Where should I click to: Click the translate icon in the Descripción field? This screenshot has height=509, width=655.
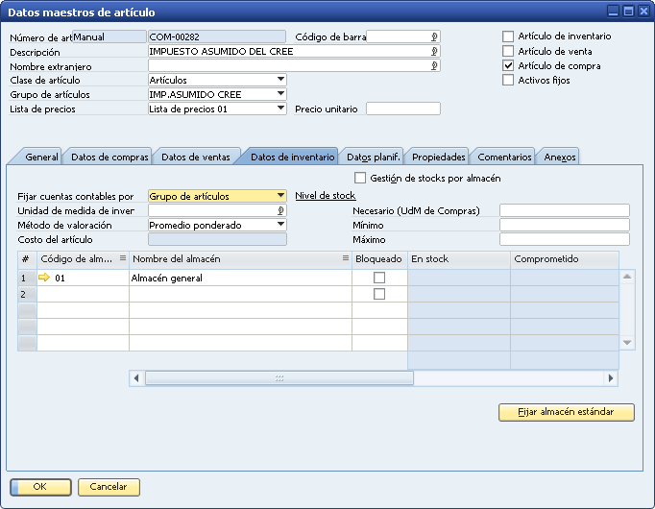coord(434,52)
